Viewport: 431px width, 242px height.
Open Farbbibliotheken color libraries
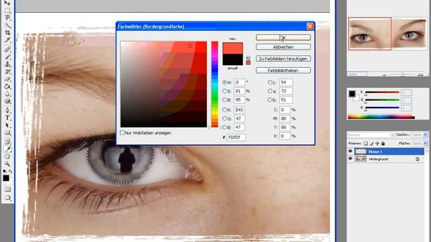283,71
